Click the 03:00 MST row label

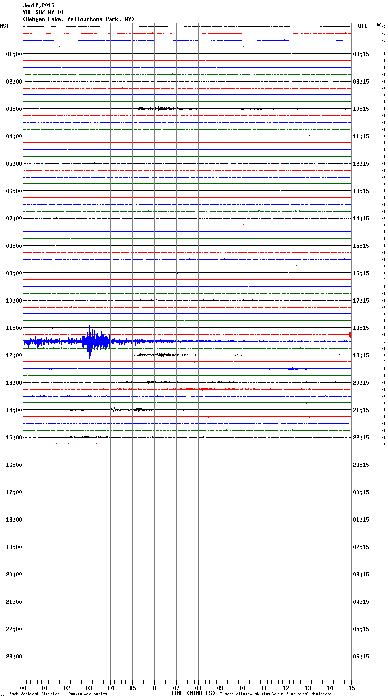click(x=14, y=109)
